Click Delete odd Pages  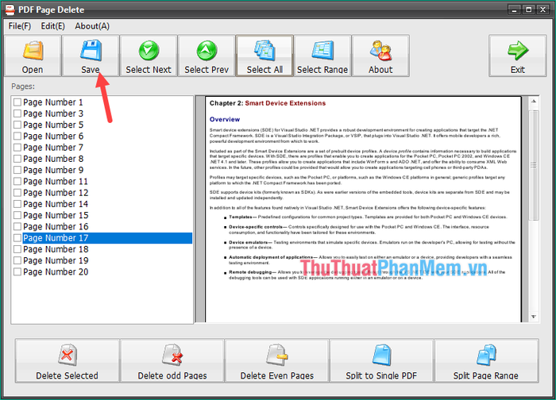pos(172,361)
